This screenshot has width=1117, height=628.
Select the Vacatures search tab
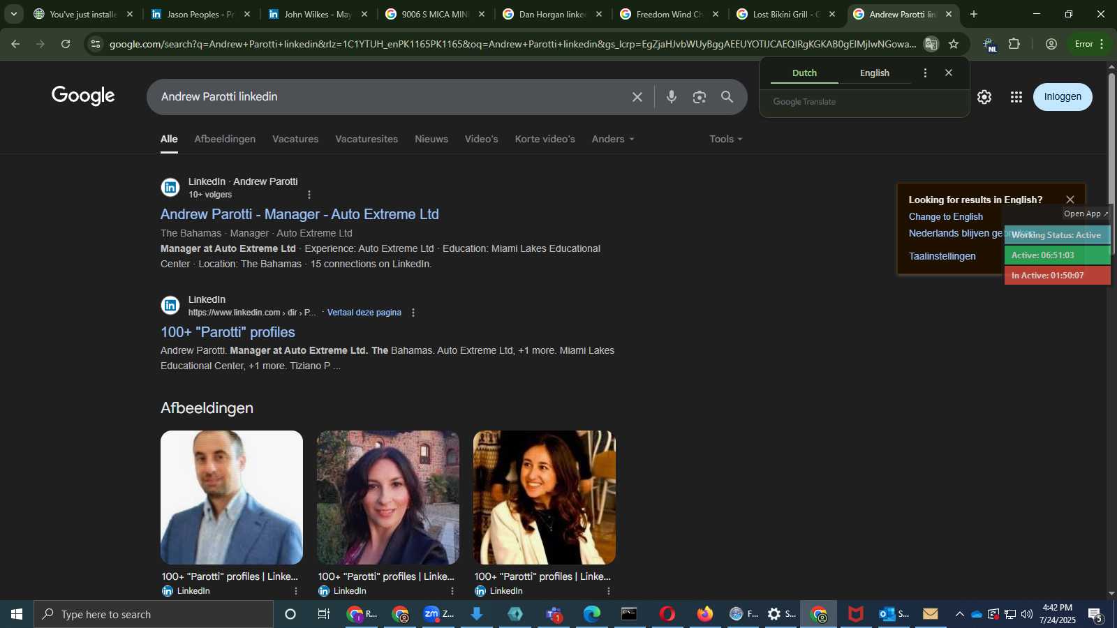[295, 139]
